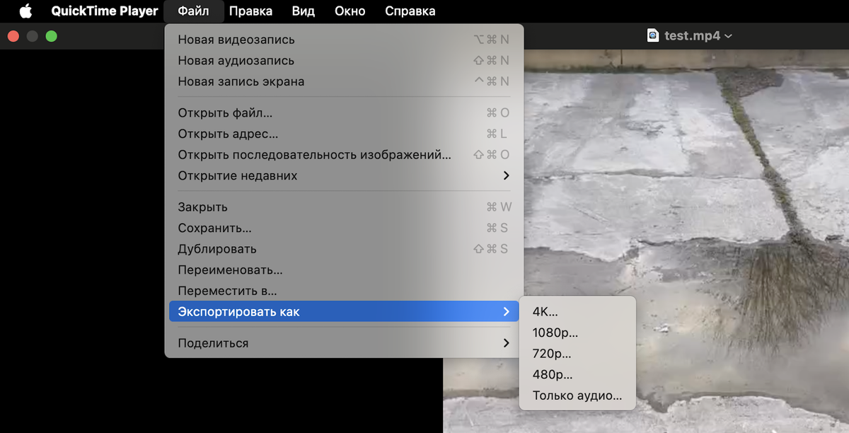This screenshot has width=849, height=433.
Task: Open the Вид menu
Action: pyautogui.click(x=304, y=11)
